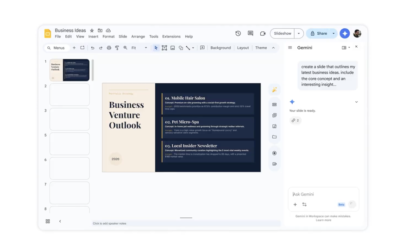This screenshot has width=415, height=247.
Task: Expand the Gemini response chevron
Action: [356, 102]
